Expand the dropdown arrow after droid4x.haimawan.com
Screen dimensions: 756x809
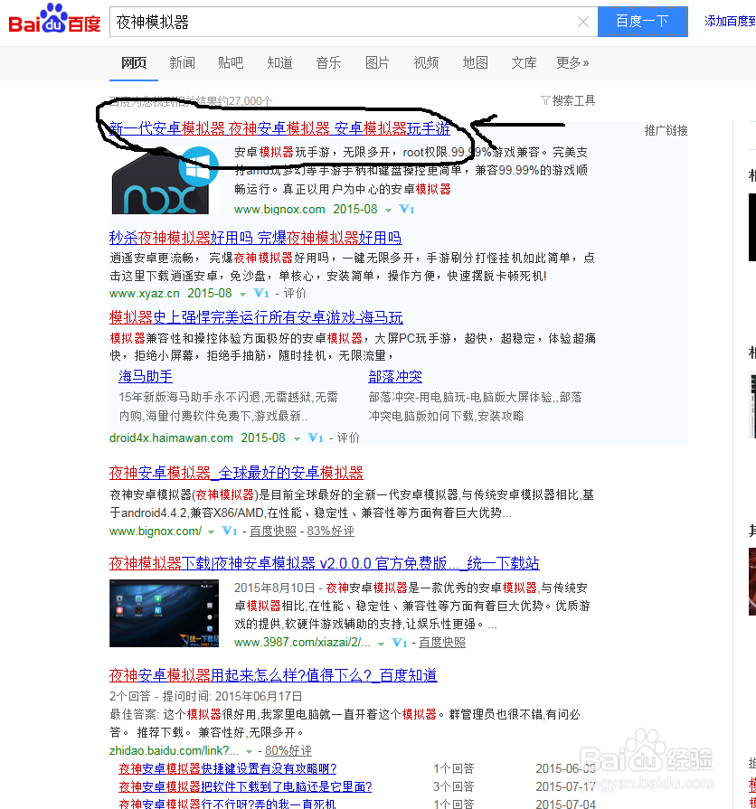297,438
